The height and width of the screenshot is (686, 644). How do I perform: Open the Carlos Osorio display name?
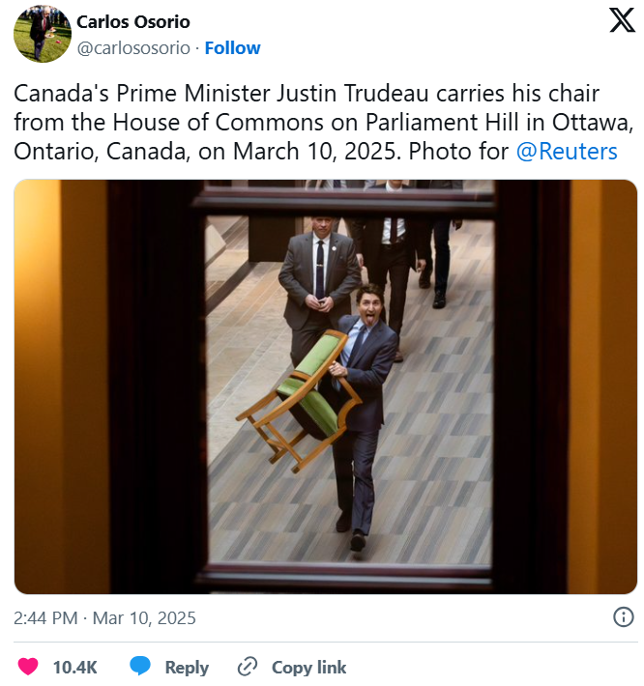coord(133,22)
